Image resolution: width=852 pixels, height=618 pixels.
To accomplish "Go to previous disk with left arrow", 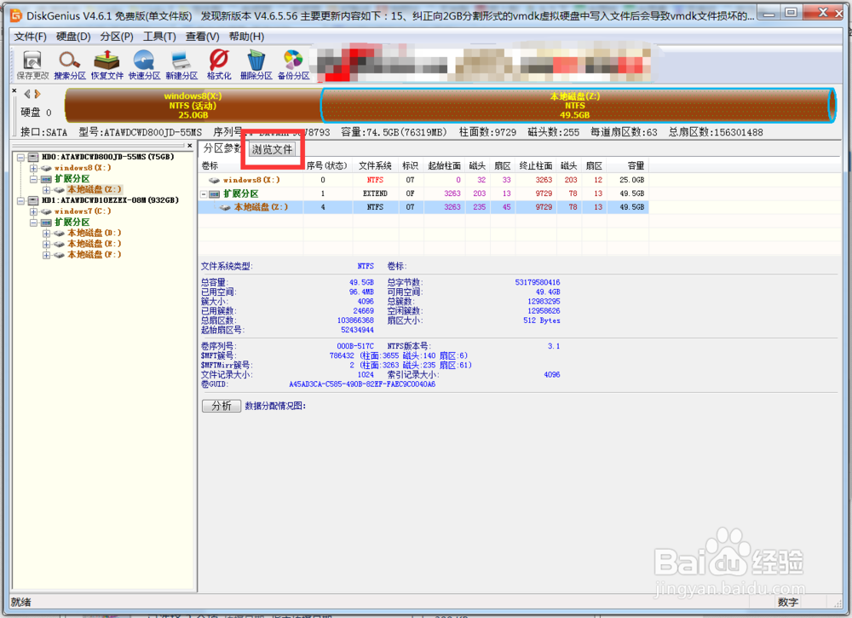I will point(26,94).
